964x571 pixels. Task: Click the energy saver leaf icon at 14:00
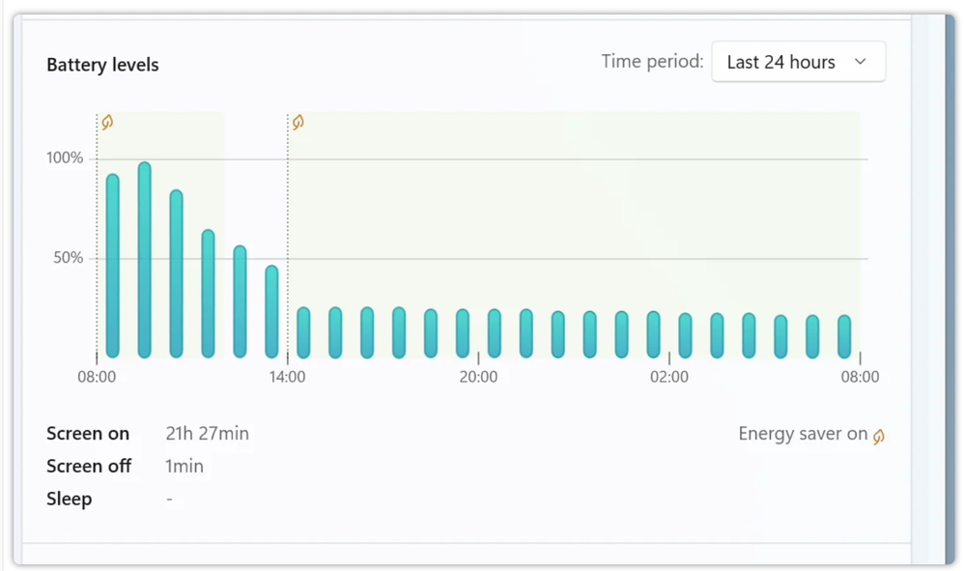coord(298,122)
